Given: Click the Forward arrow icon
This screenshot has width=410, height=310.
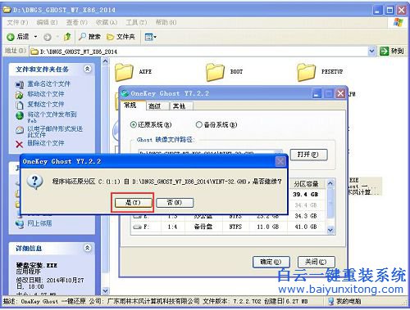Looking at the screenshot, I should [48, 37].
